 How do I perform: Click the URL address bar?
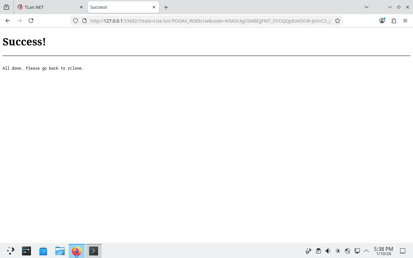coord(210,21)
